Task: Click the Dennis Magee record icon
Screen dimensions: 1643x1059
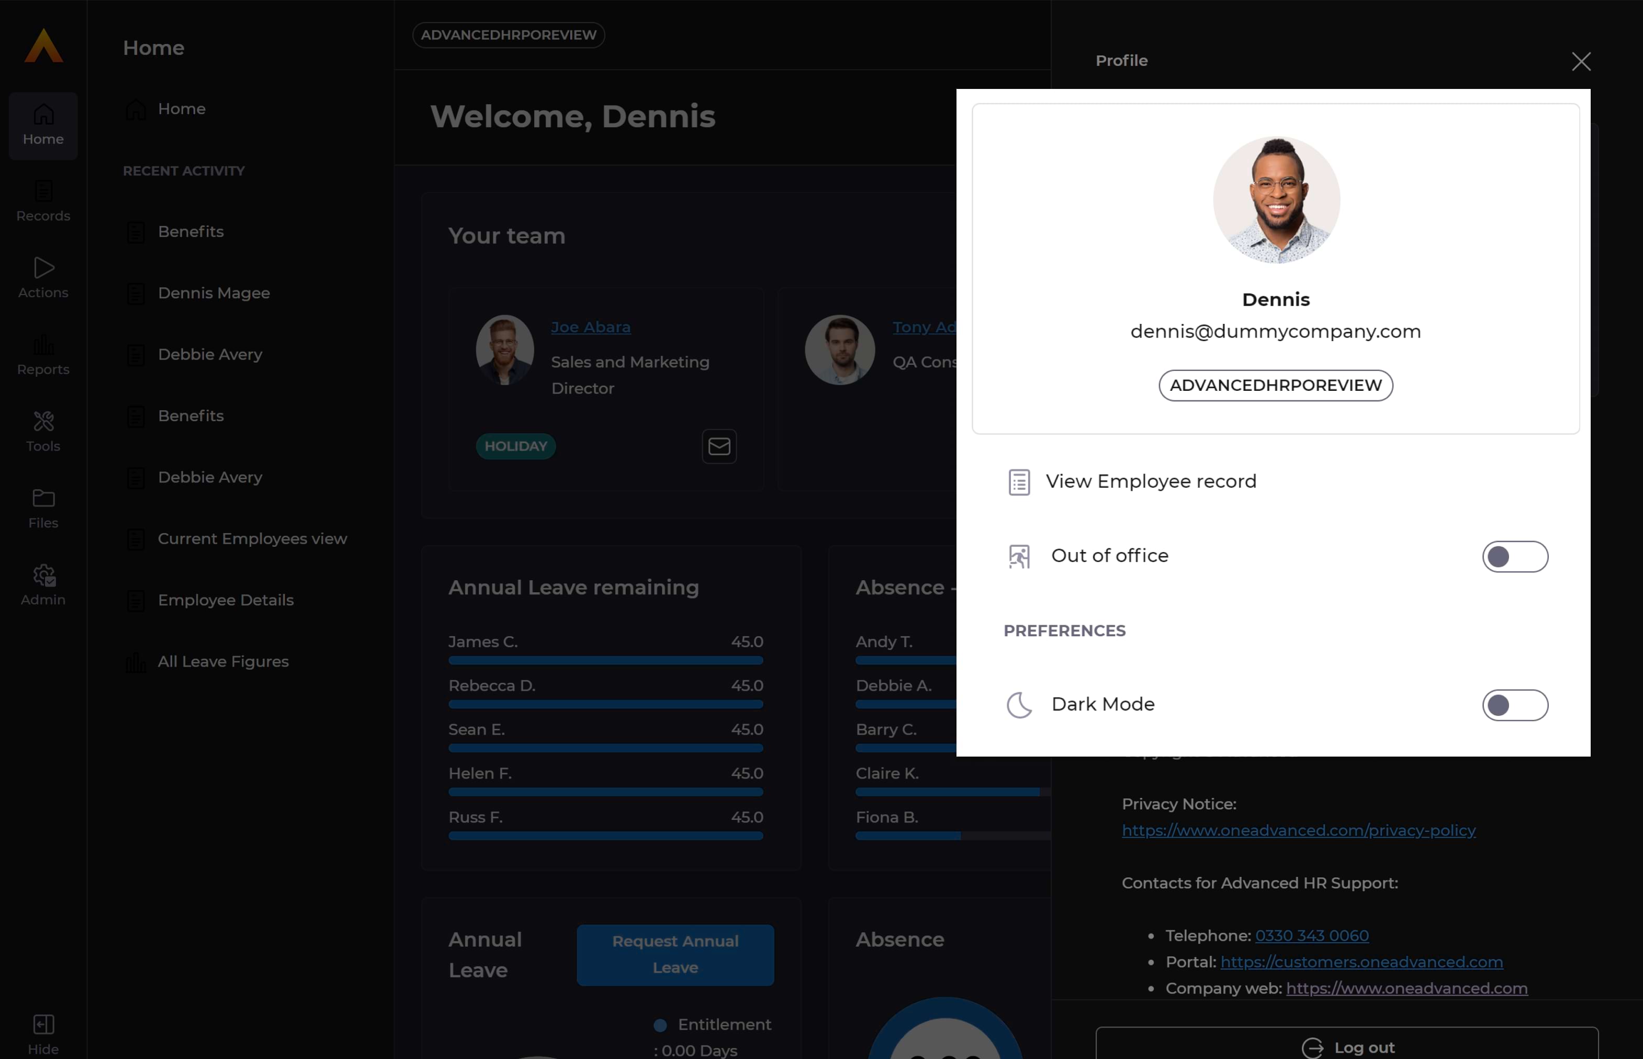Action: [x=136, y=294]
